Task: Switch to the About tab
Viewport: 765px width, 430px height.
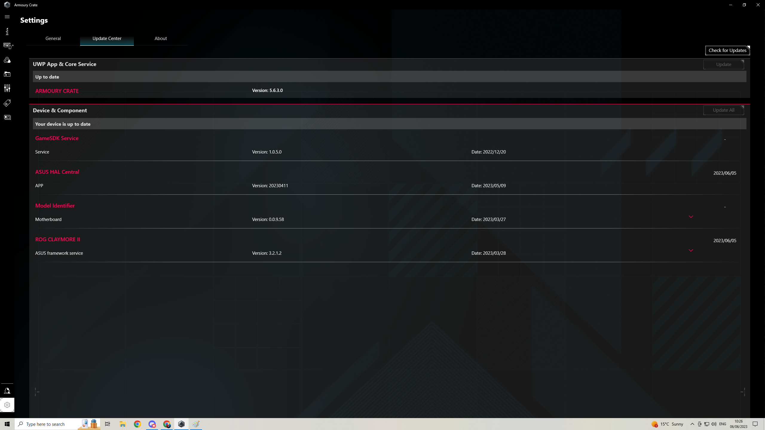Action: click(160, 38)
